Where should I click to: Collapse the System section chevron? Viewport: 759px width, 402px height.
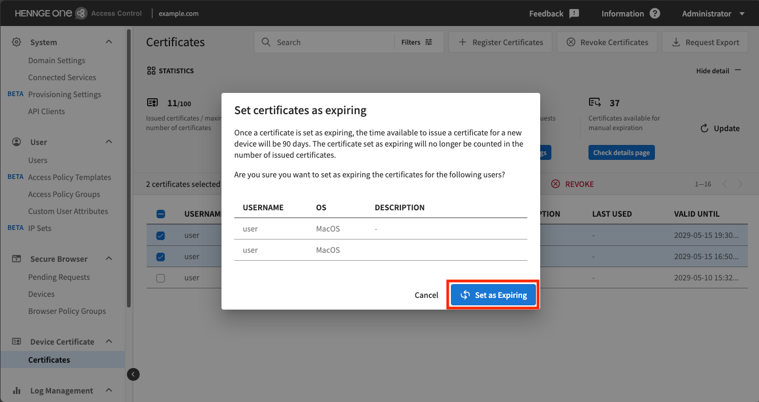[x=109, y=42]
